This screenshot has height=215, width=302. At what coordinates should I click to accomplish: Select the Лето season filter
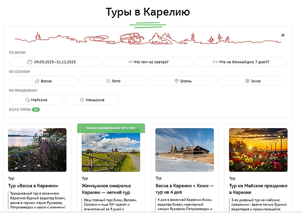tap(113, 81)
